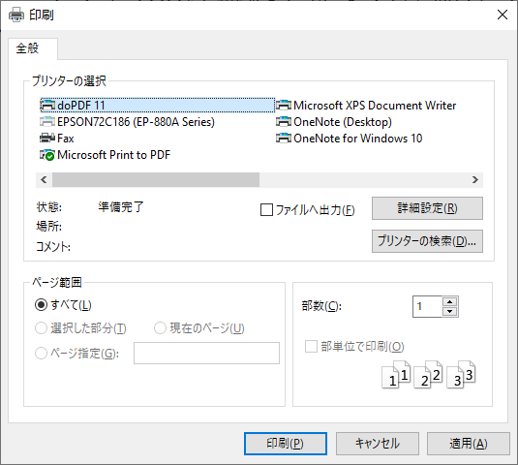The height and width of the screenshot is (465, 518).
Task: Click the プリンターの検索(D) button
Action: tap(427, 241)
